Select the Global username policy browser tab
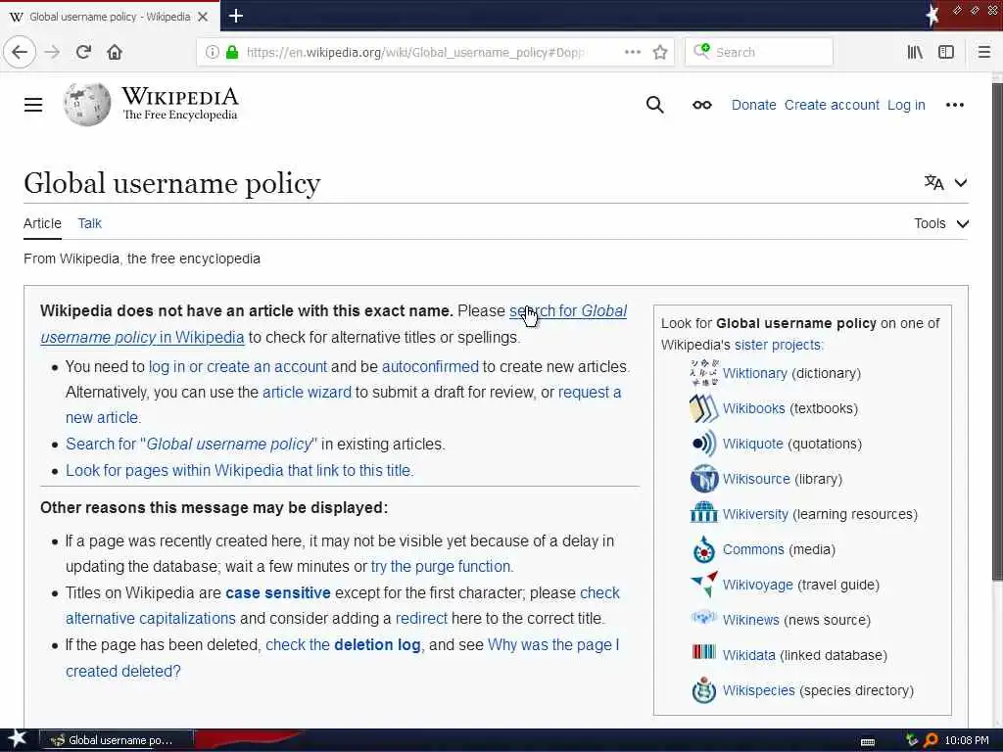The height and width of the screenshot is (752, 1003). point(110,17)
